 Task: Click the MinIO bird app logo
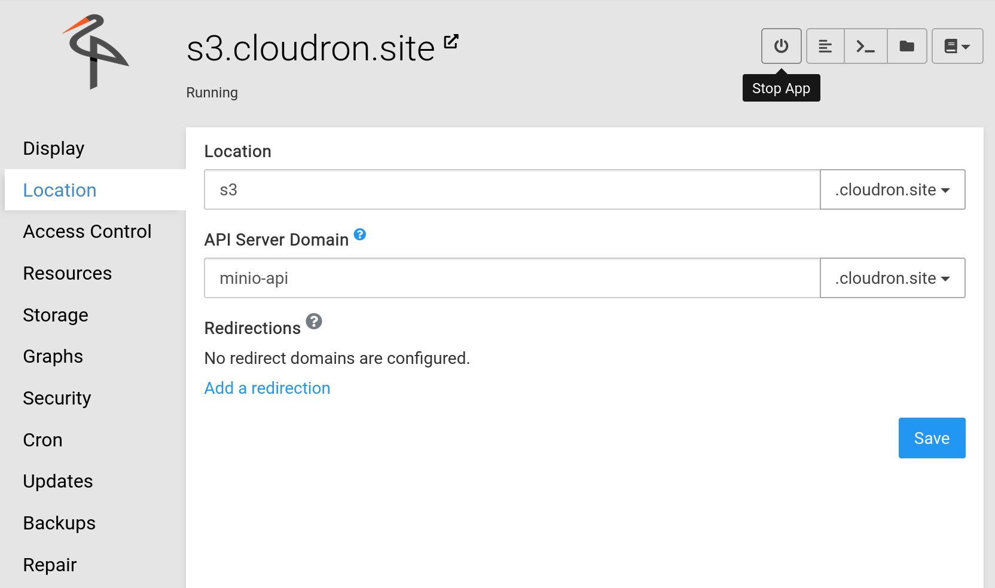(94, 52)
